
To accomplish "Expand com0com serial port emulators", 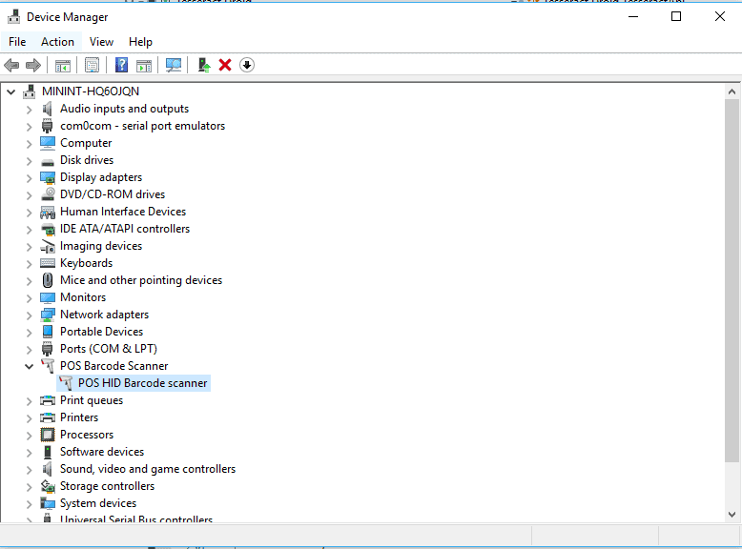I will (29, 127).
